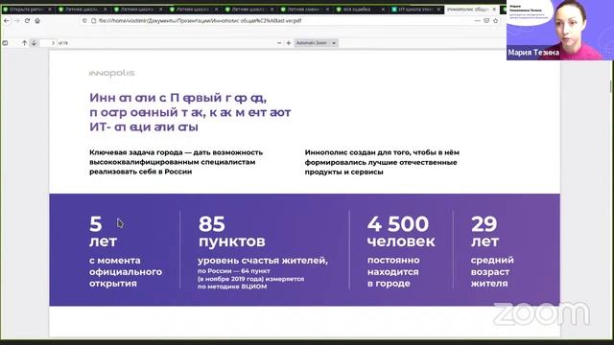Zoom out the PDF with minus
The width and height of the screenshot is (614, 345).
(x=279, y=43)
